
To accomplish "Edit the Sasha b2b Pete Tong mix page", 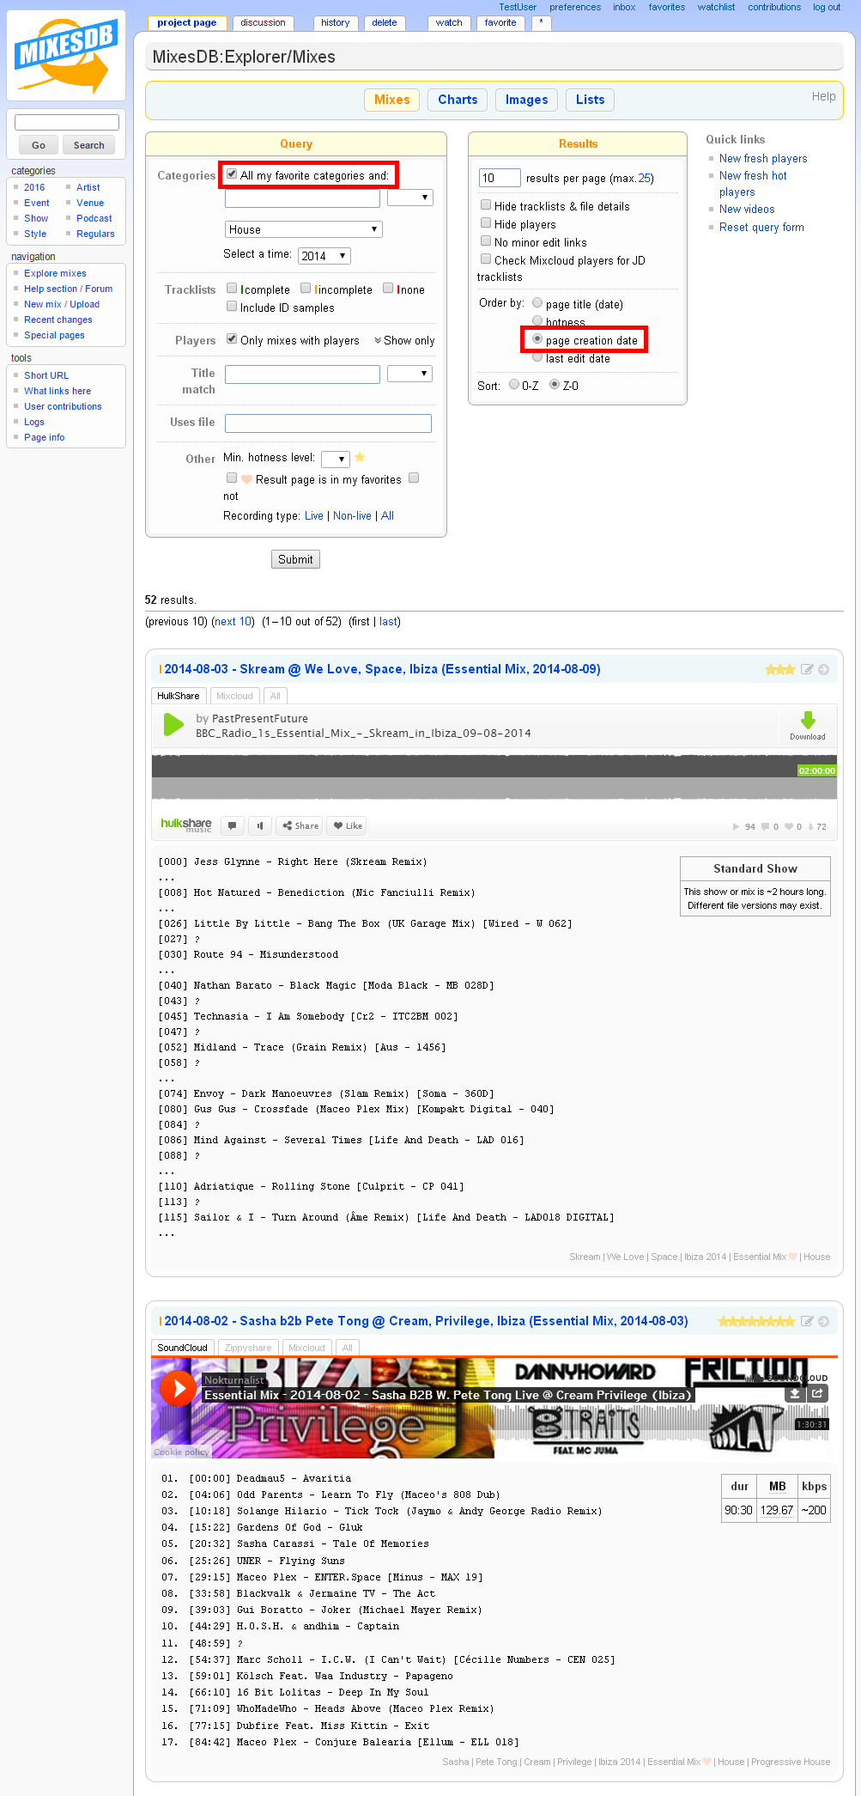I will (807, 1321).
